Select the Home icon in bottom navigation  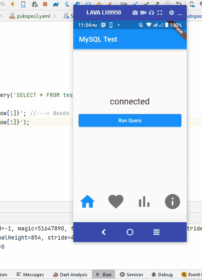[x=87, y=202]
